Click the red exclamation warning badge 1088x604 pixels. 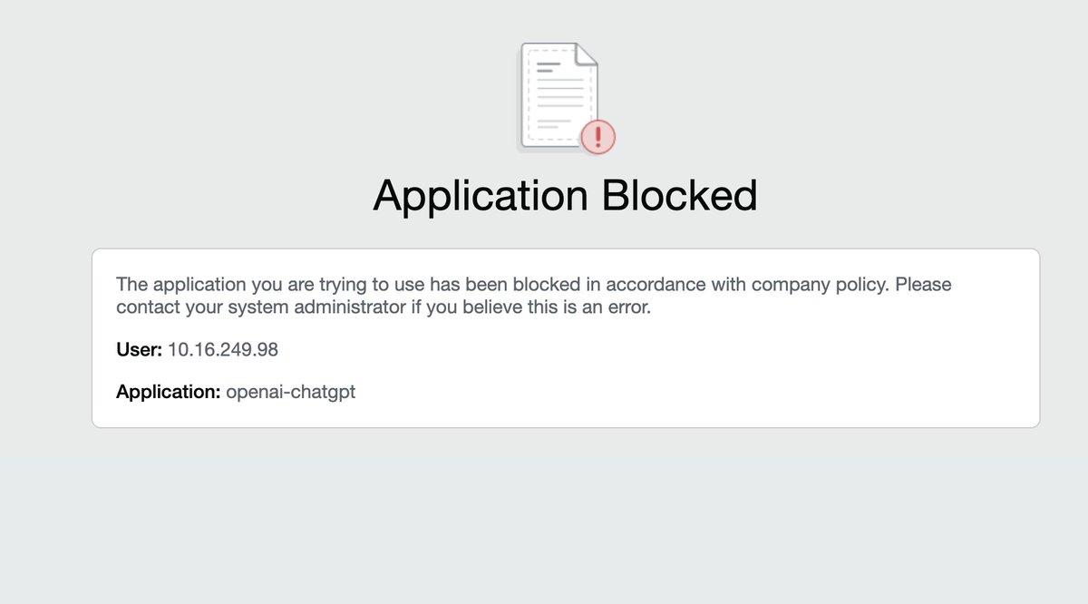597,136
